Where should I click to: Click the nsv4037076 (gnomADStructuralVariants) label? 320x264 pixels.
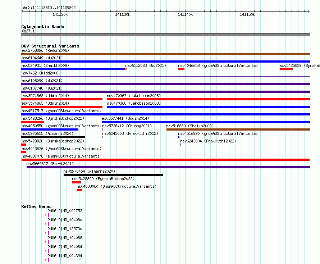point(61,156)
